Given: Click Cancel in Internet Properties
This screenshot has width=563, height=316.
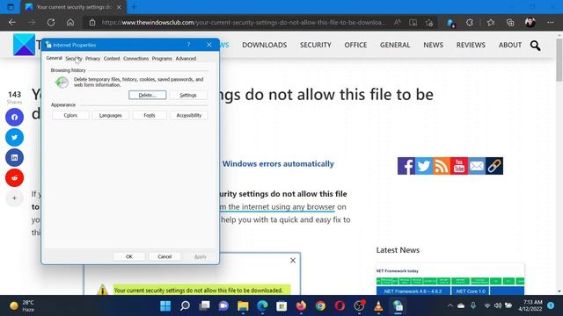Looking at the screenshot, I should coord(165,256).
